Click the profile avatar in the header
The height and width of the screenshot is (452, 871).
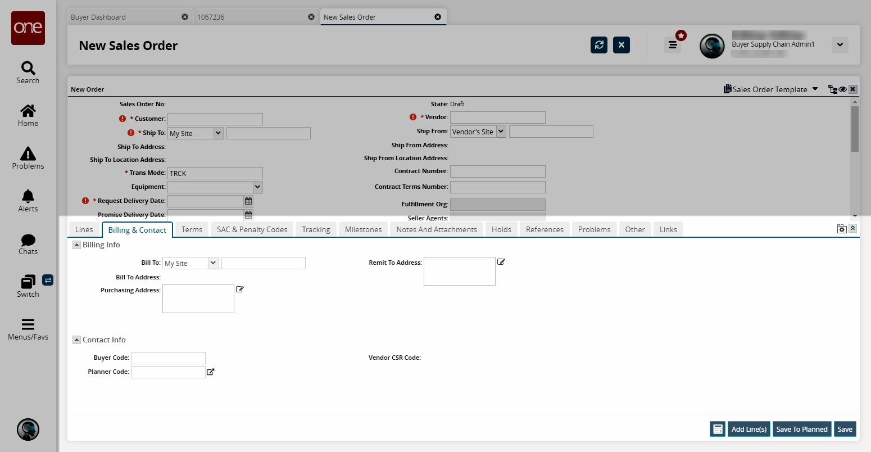point(712,46)
